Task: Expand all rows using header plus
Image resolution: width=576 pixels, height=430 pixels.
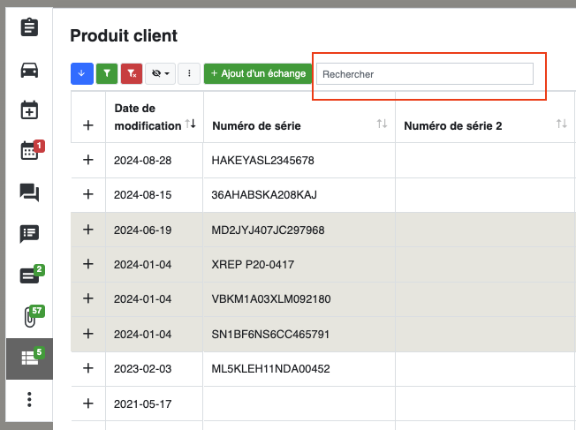Action: [x=87, y=125]
